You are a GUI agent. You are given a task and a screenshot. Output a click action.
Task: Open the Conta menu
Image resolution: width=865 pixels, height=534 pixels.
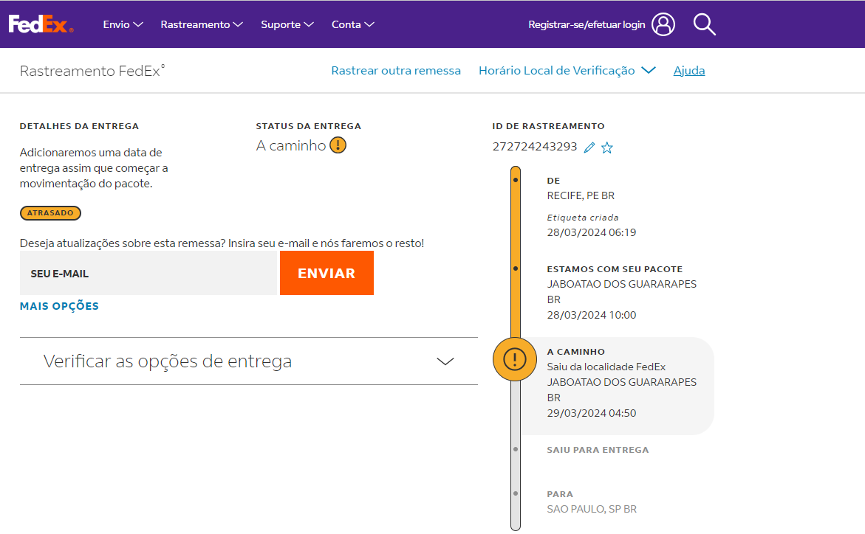pos(352,24)
